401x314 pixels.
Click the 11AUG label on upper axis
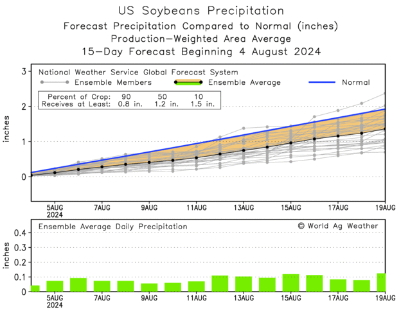pyautogui.click(x=197, y=207)
